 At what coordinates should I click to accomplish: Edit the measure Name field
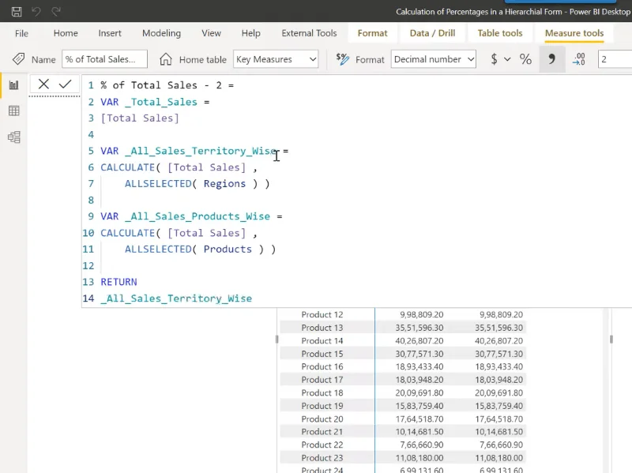pyautogui.click(x=104, y=59)
